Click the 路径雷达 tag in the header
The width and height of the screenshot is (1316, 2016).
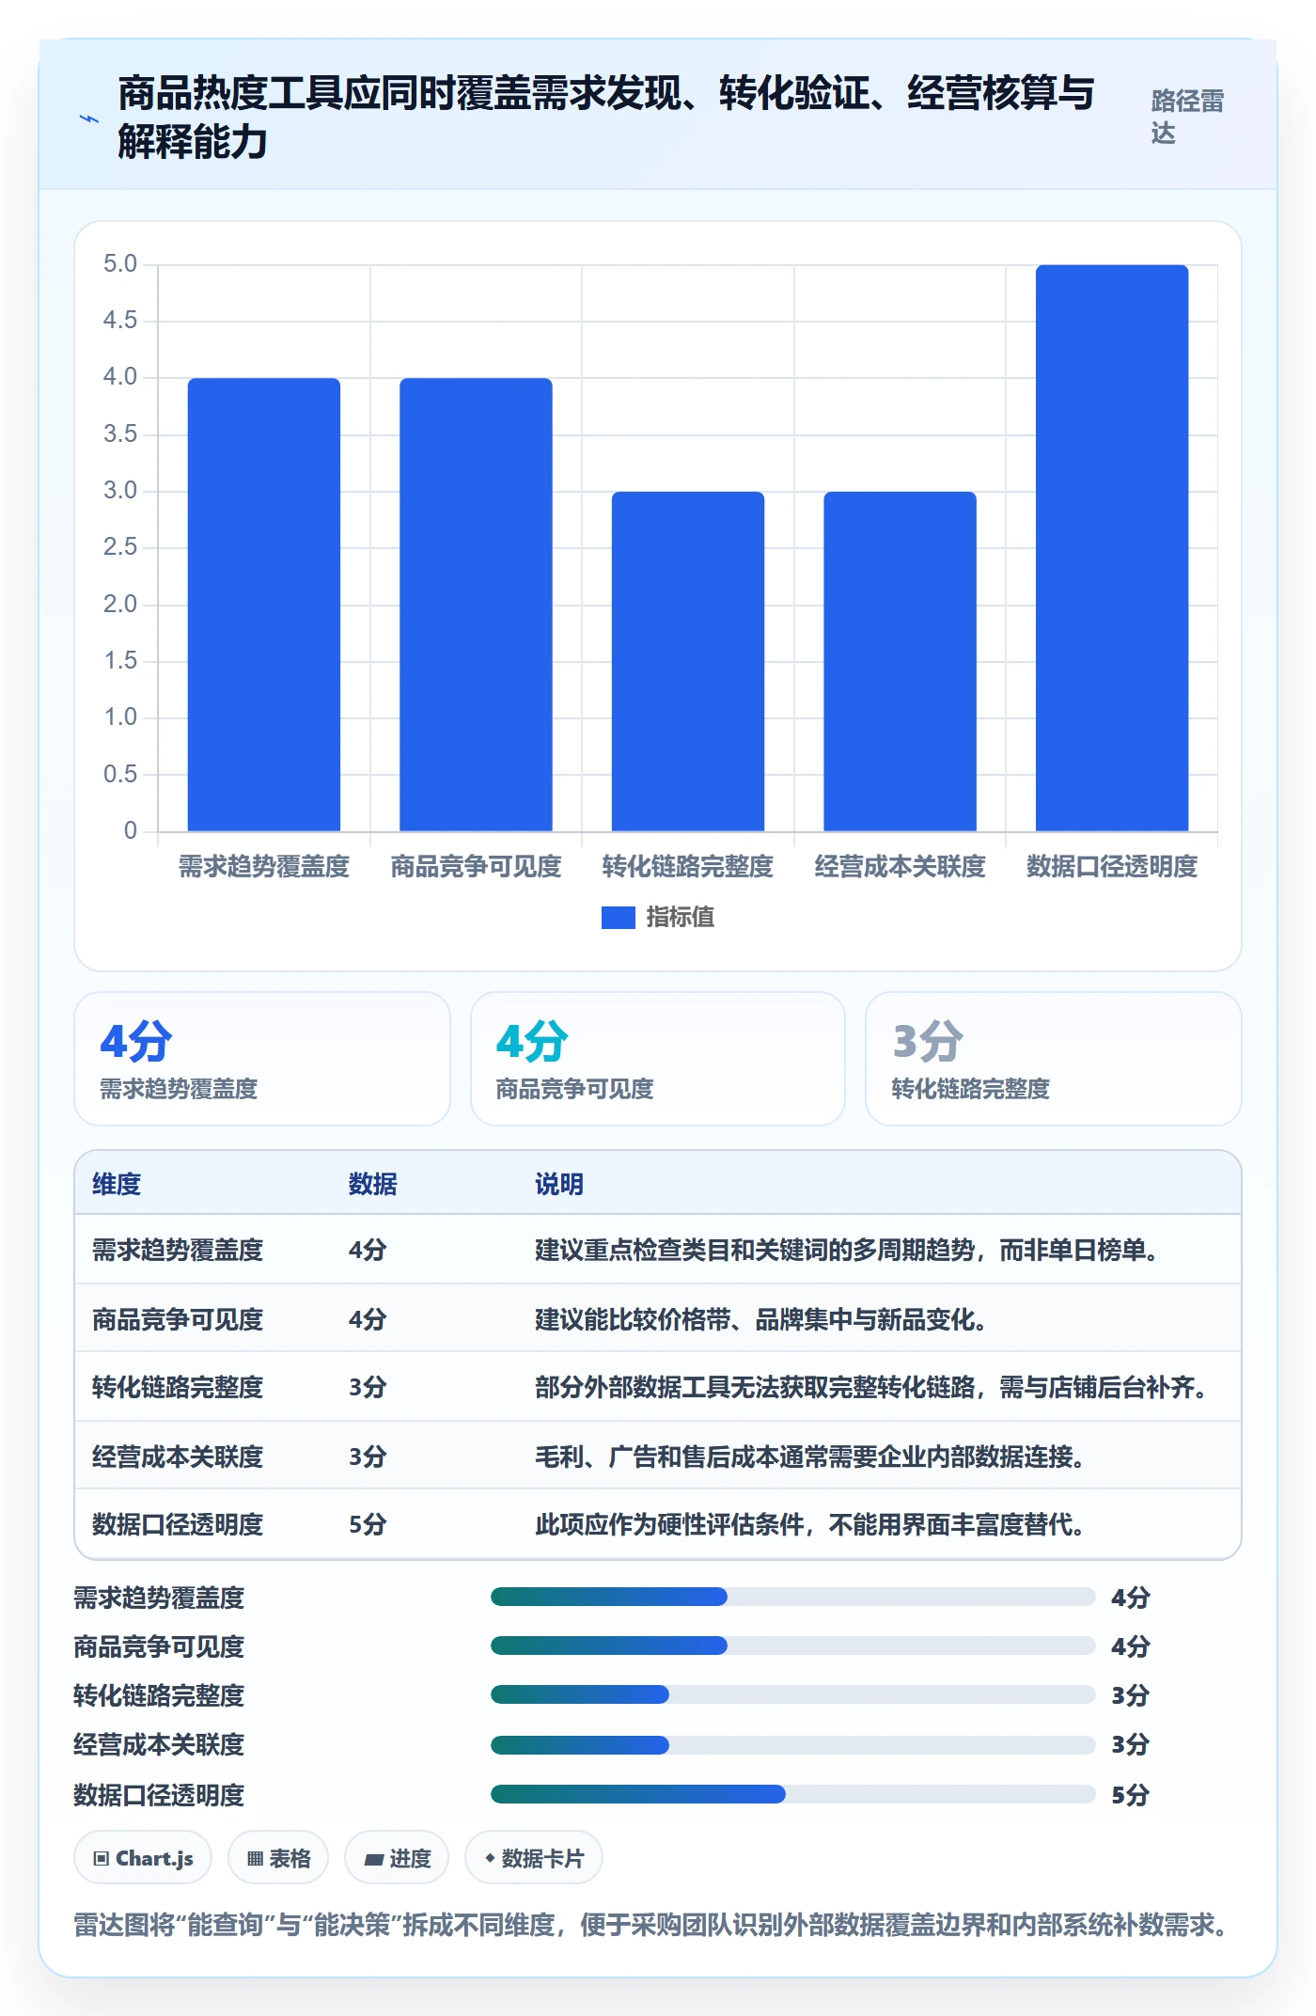(x=1187, y=117)
